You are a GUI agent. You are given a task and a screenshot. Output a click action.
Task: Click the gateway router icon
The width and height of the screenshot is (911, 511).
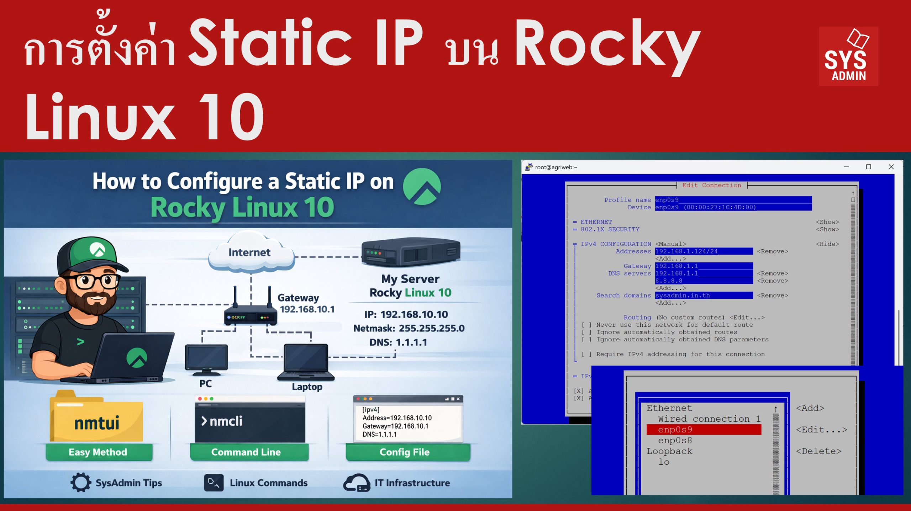pyautogui.click(x=251, y=313)
